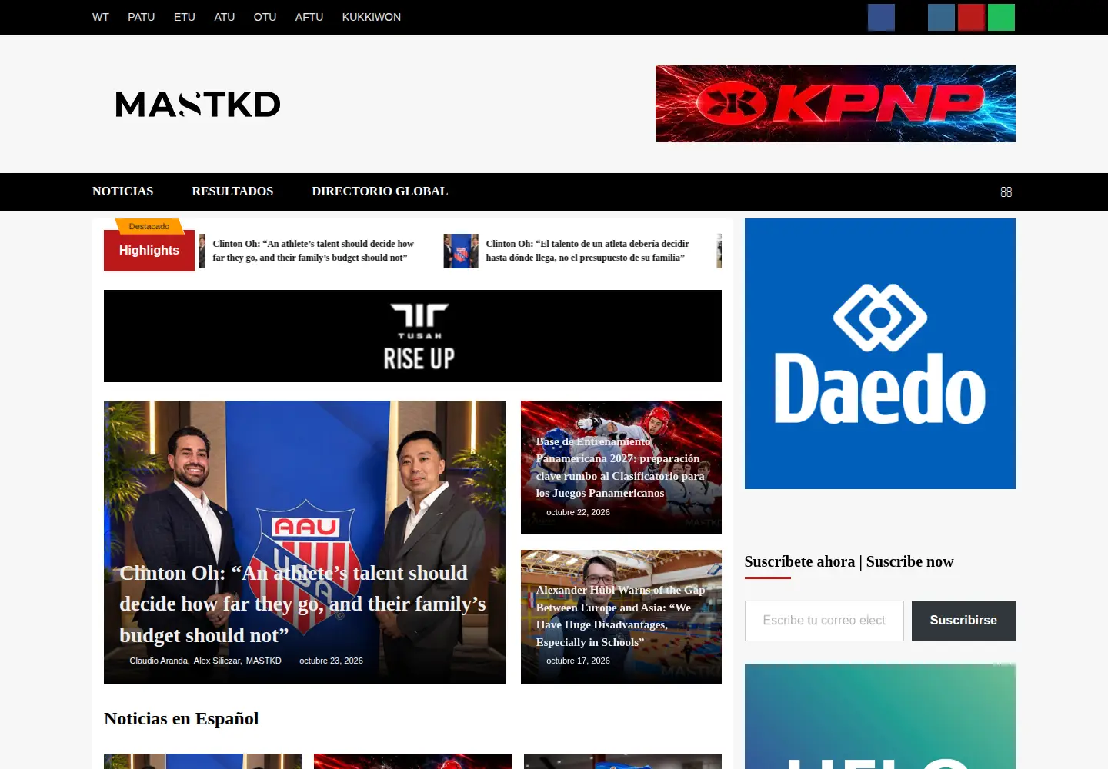Click the Suscribirse button
The height and width of the screenshot is (769, 1108).
(x=963, y=621)
